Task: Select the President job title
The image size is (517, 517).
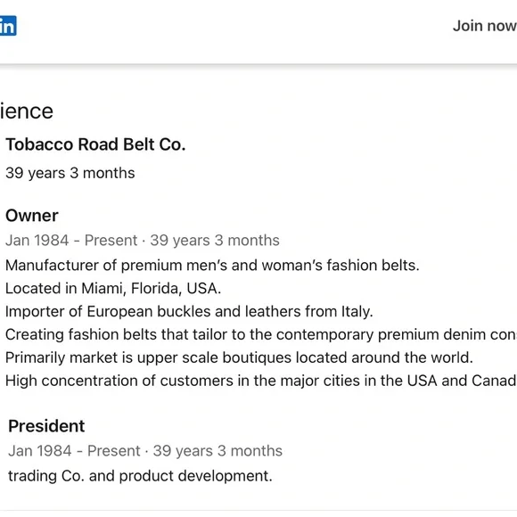Action: (x=46, y=426)
